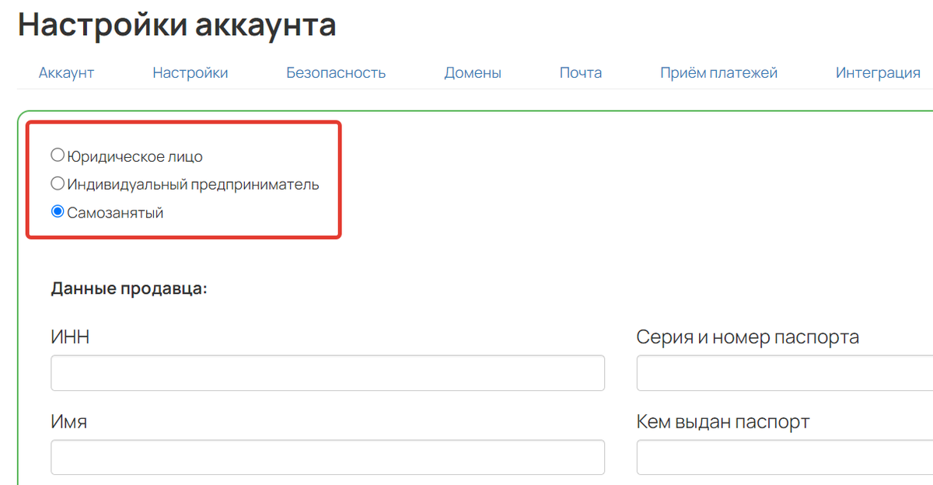Navigate to Приём платежей
Viewport: 933px width, 485px height.
(718, 72)
